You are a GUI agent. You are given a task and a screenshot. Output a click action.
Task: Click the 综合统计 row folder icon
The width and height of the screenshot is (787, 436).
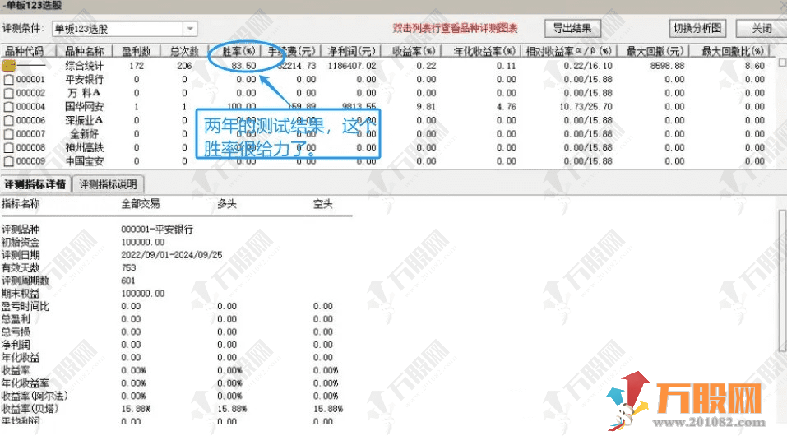coord(9,65)
